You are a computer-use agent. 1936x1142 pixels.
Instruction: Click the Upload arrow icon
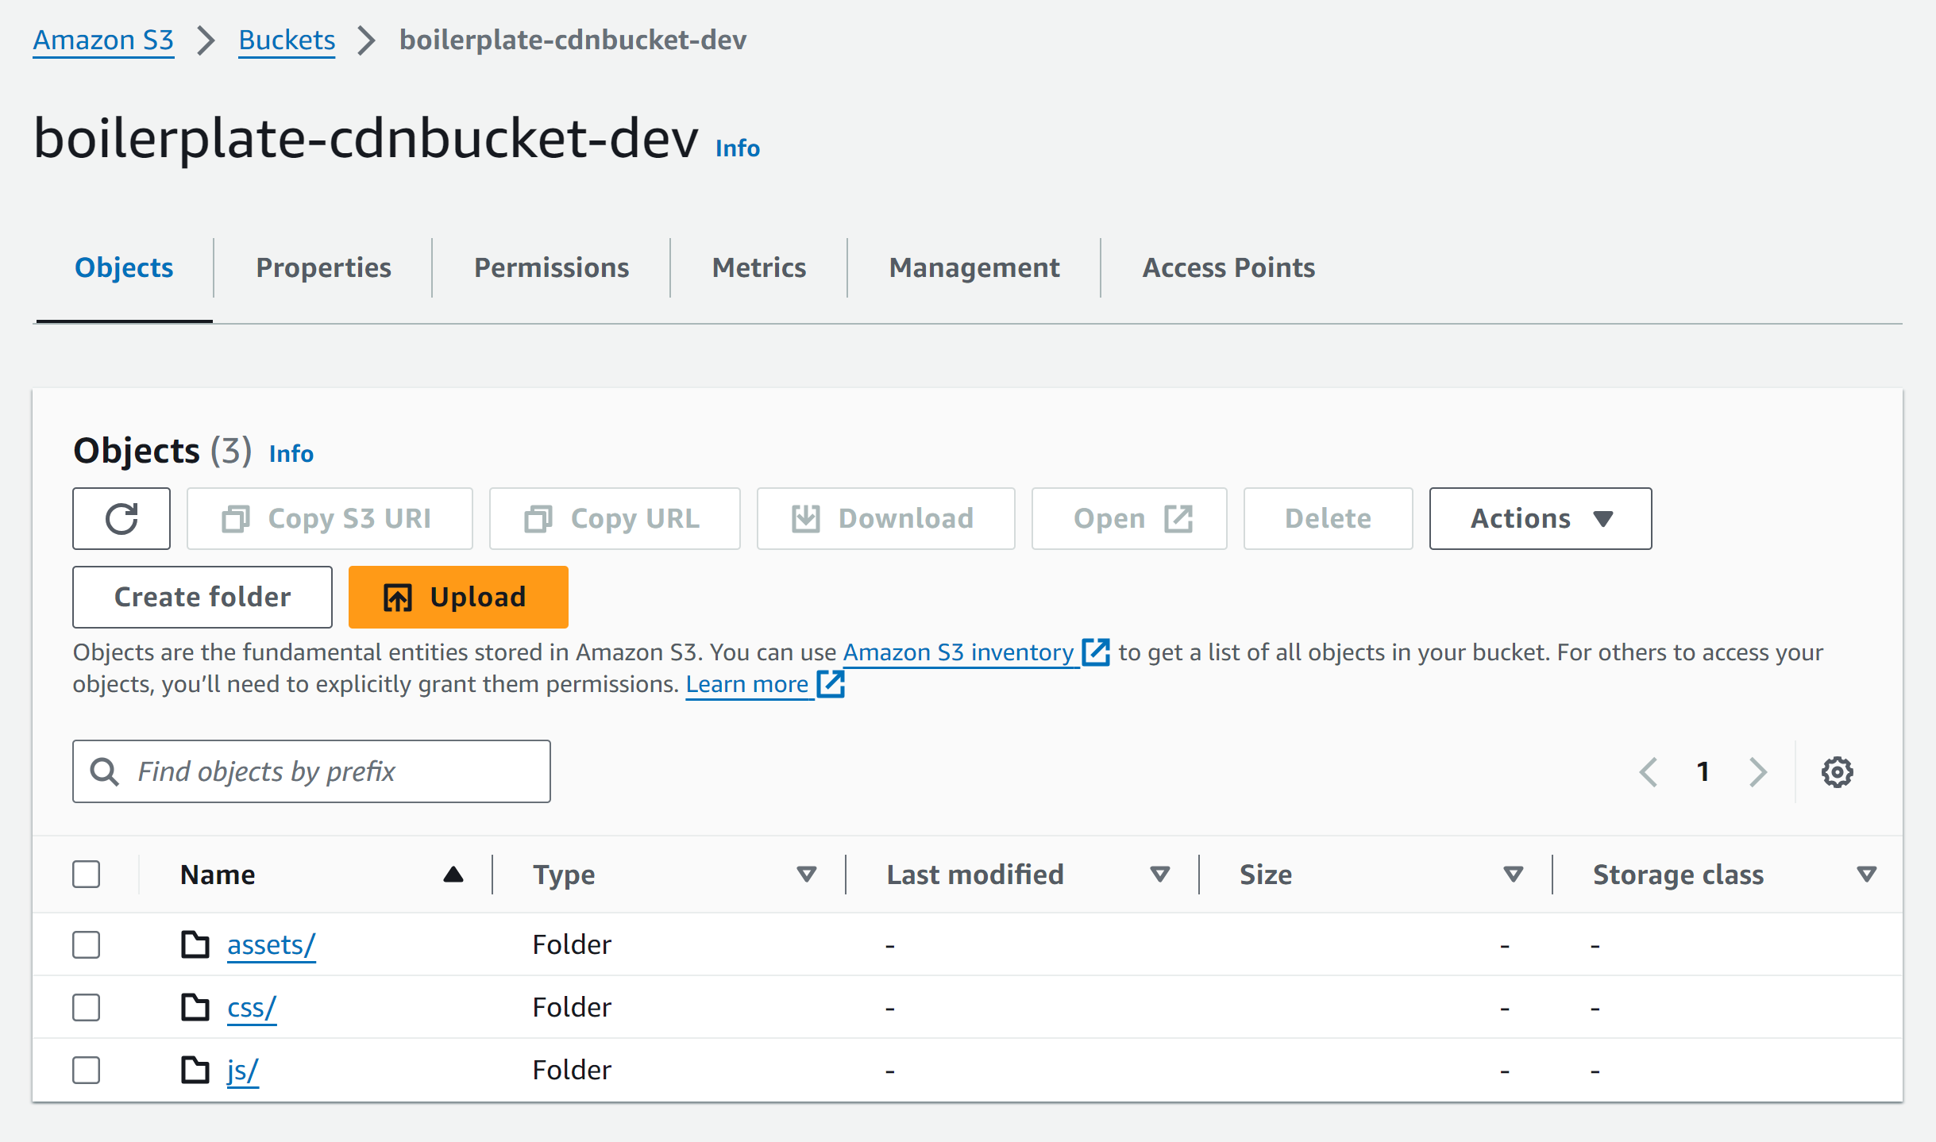tap(398, 597)
